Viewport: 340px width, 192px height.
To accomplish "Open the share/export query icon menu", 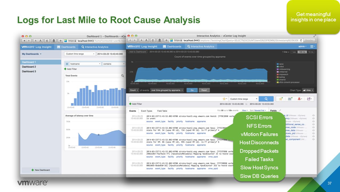I will tap(309, 99).
